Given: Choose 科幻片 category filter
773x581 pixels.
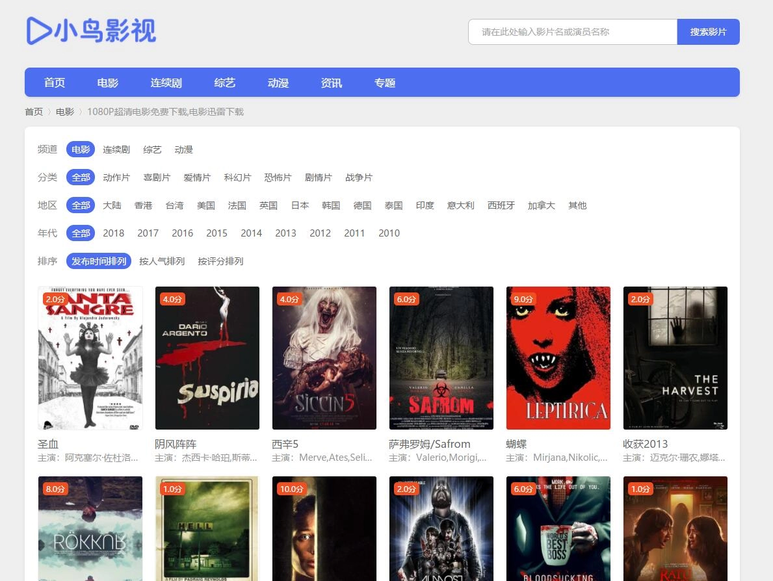Looking at the screenshot, I should [237, 177].
